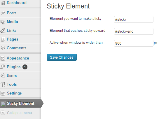Click the Plugins update count badge
Viewport: 159px width, 119px height.
point(25,67)
